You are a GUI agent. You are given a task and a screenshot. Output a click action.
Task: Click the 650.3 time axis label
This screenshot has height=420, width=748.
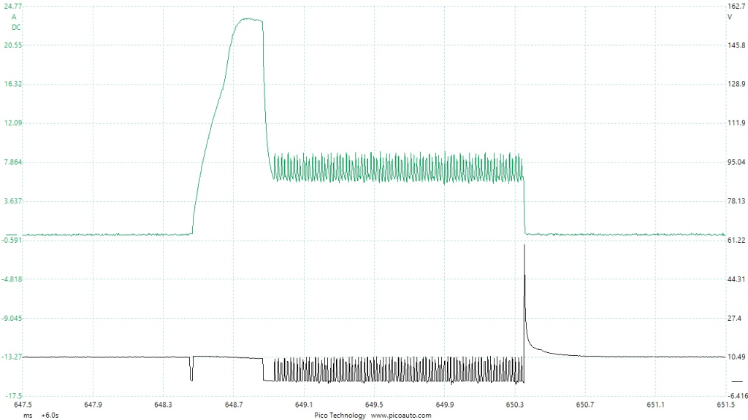point(514,405)
